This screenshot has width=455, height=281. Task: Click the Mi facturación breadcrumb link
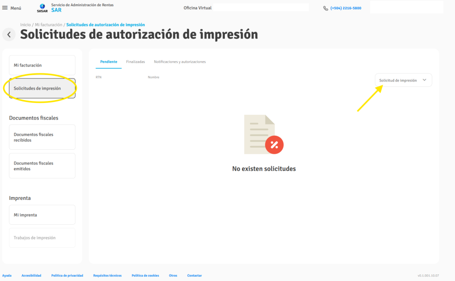pyautogui.click(x=48, y=25)
